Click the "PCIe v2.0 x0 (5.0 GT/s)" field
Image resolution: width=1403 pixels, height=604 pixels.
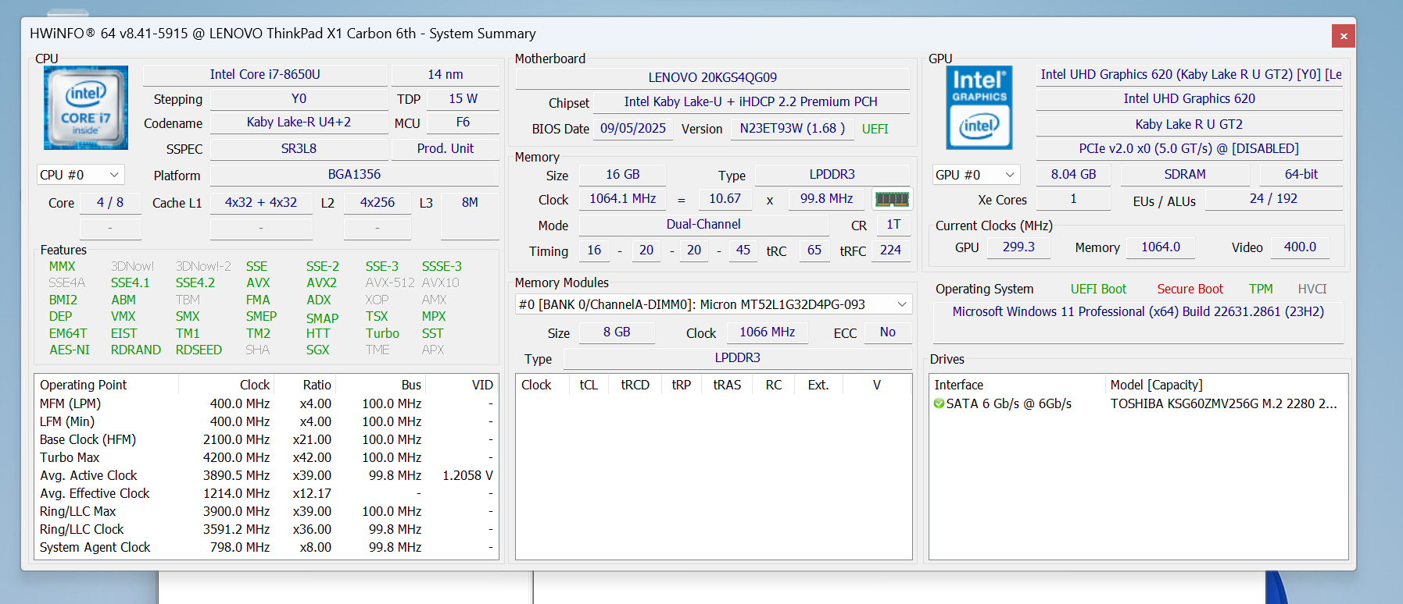coord(1189,148)
